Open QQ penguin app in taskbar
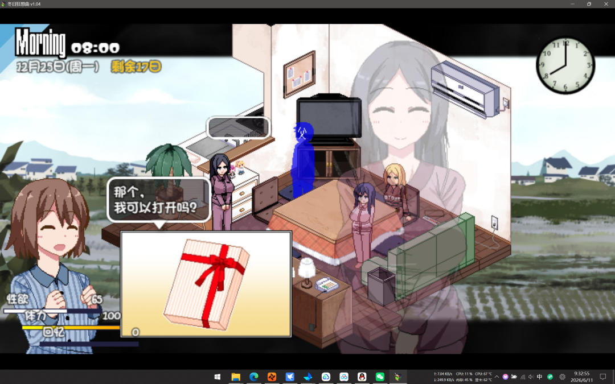 point(362,377)
